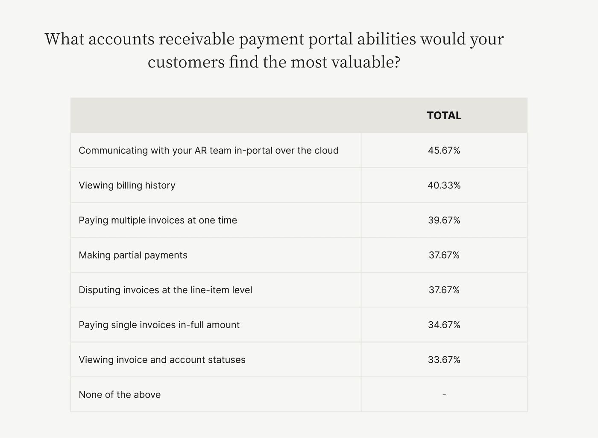Click the 37.67% value beside Disputing invoices

[x=444, y=290]
